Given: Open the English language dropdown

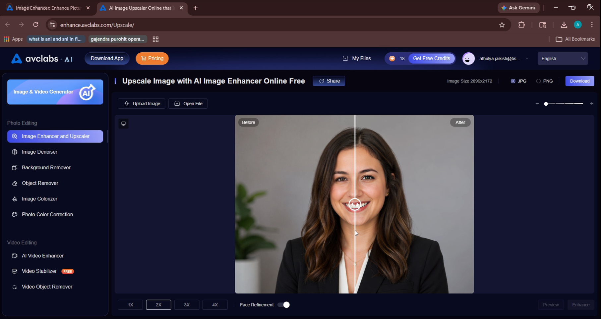Looking at the screenshot, I should click(563, 58).
